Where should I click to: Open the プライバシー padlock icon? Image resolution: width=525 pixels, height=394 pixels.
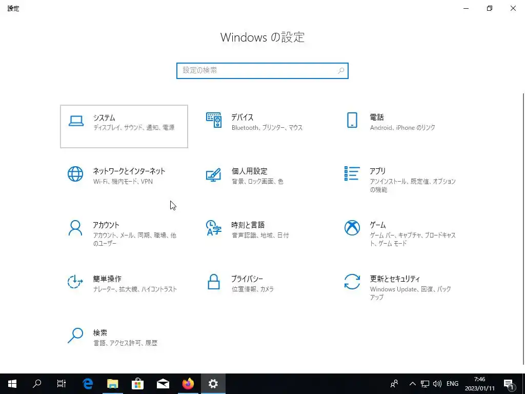click(214, 282)
